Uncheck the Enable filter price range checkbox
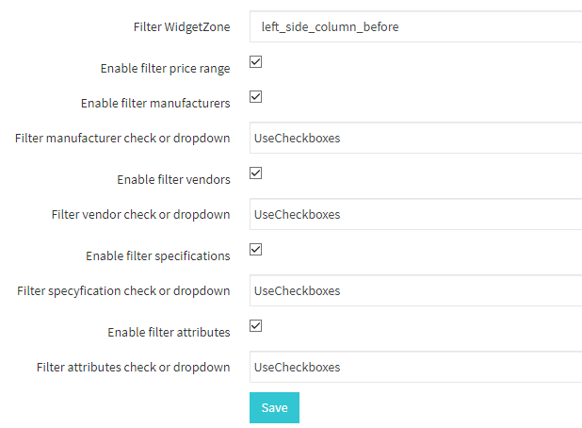 pos(256,61)
